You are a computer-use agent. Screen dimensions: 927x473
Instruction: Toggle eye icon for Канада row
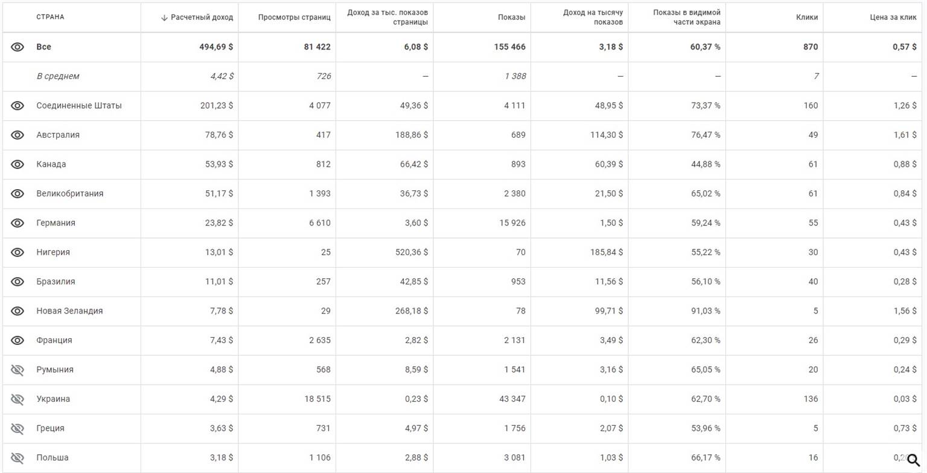18,164
